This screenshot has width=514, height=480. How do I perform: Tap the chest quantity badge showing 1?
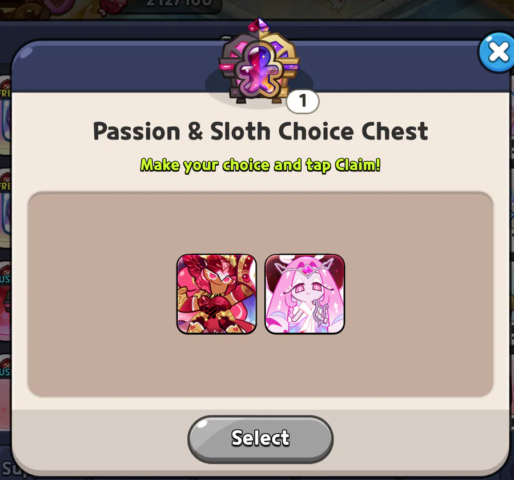302,101
